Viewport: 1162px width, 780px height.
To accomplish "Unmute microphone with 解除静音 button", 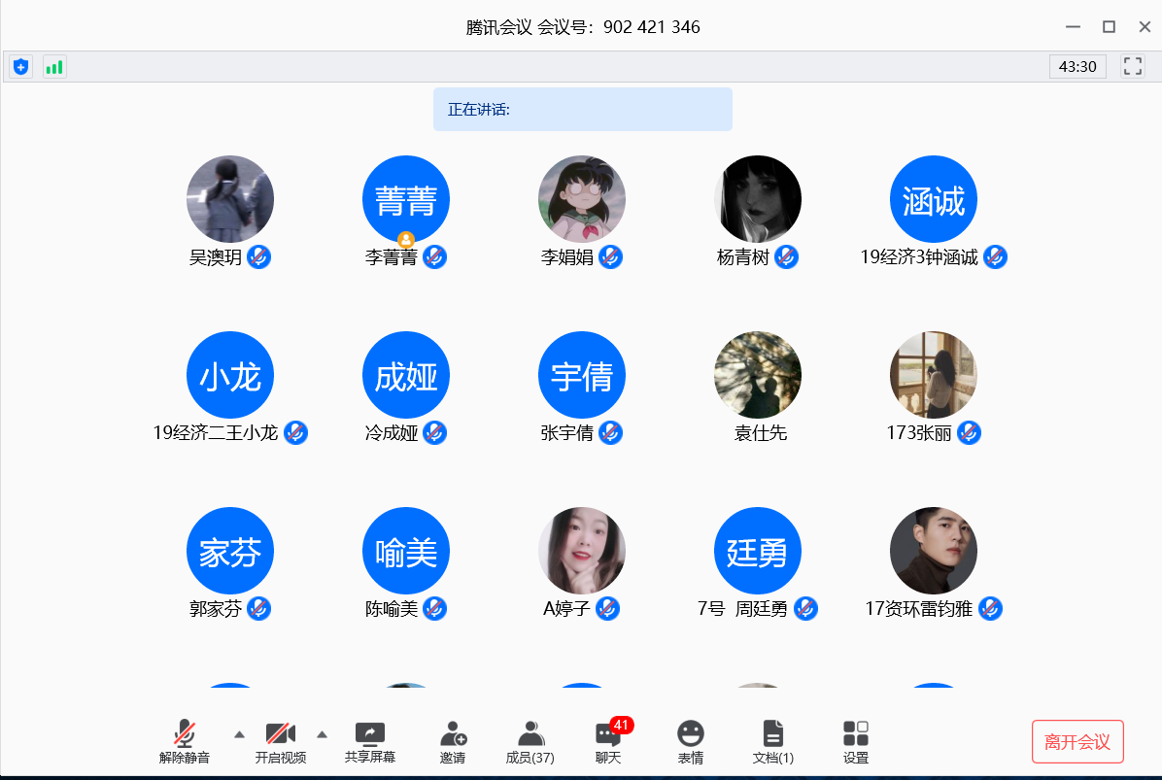I will 185,742.
